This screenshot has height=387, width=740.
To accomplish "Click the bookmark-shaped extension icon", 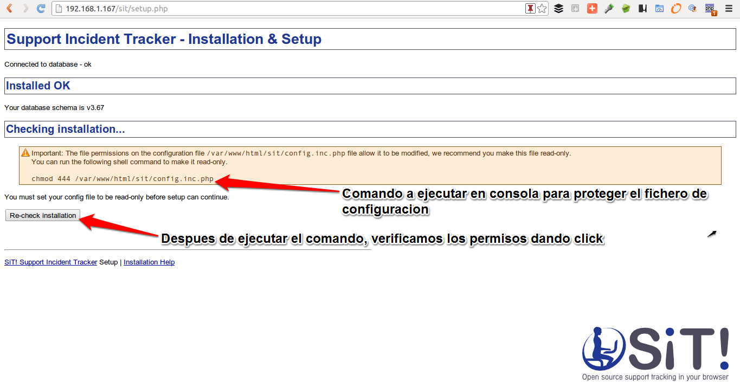I will click(x=642, y=8).
